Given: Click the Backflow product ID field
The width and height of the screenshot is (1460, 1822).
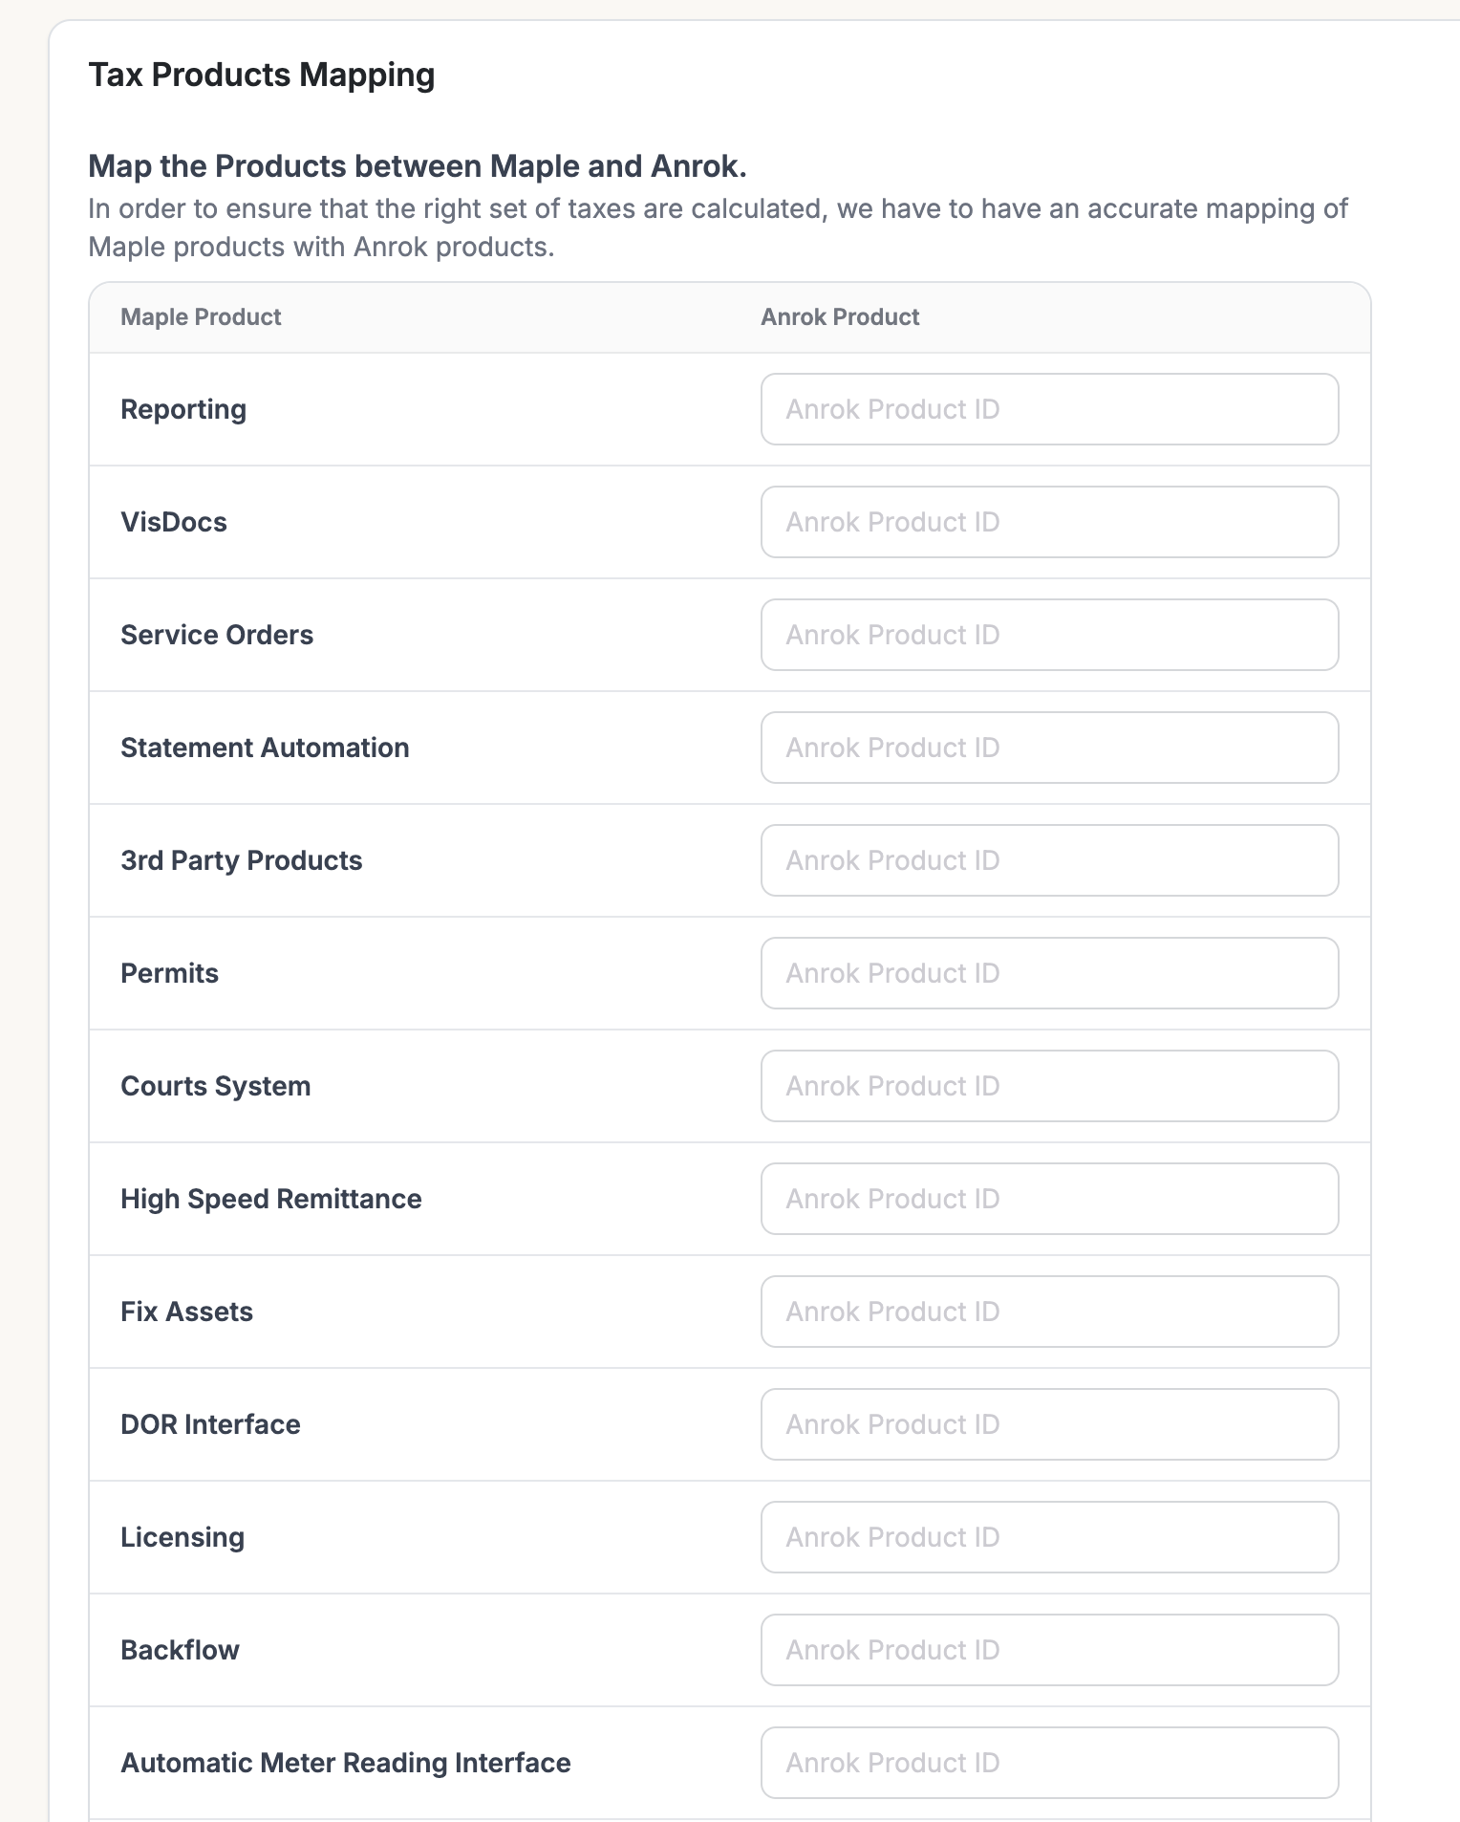Looking at the screenshot, I should click(1049, 1650).
